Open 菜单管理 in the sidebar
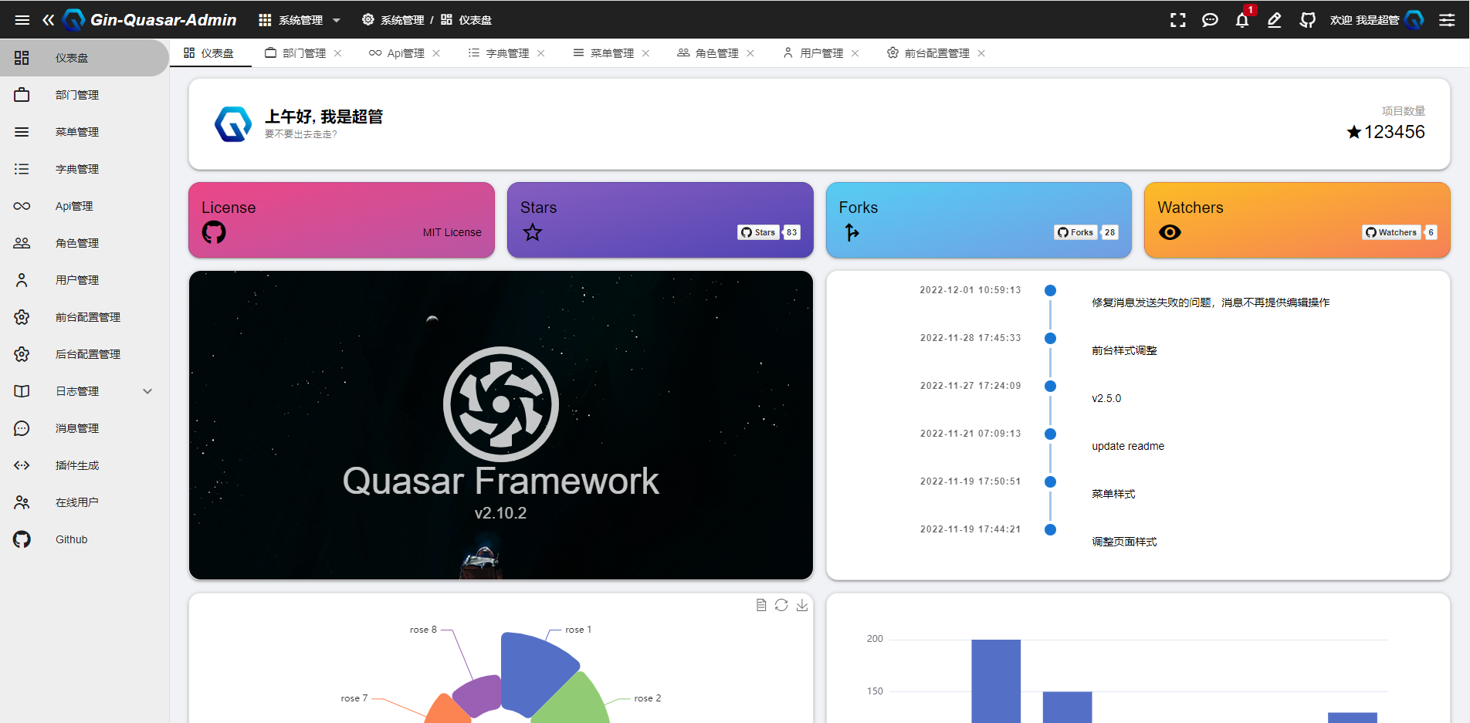This screenshot has width=1470, height=723. click(x=84, y=132)
